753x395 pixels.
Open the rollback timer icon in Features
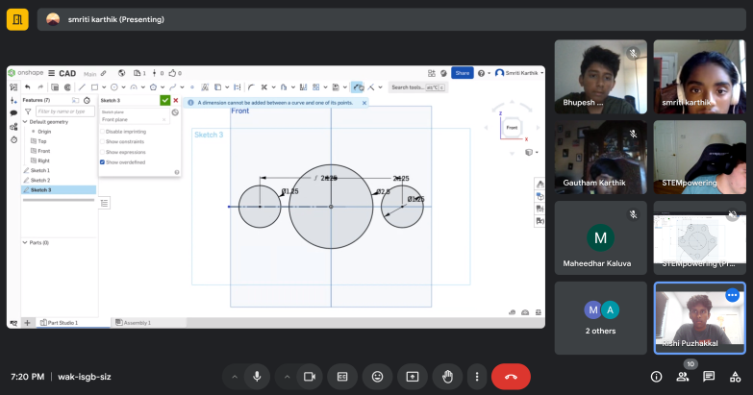(x=87, y=100)
